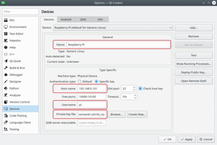This screenshot has height=145, width=217.
Task: Click Deploy Public Key... button
Action: click(193, 72)
